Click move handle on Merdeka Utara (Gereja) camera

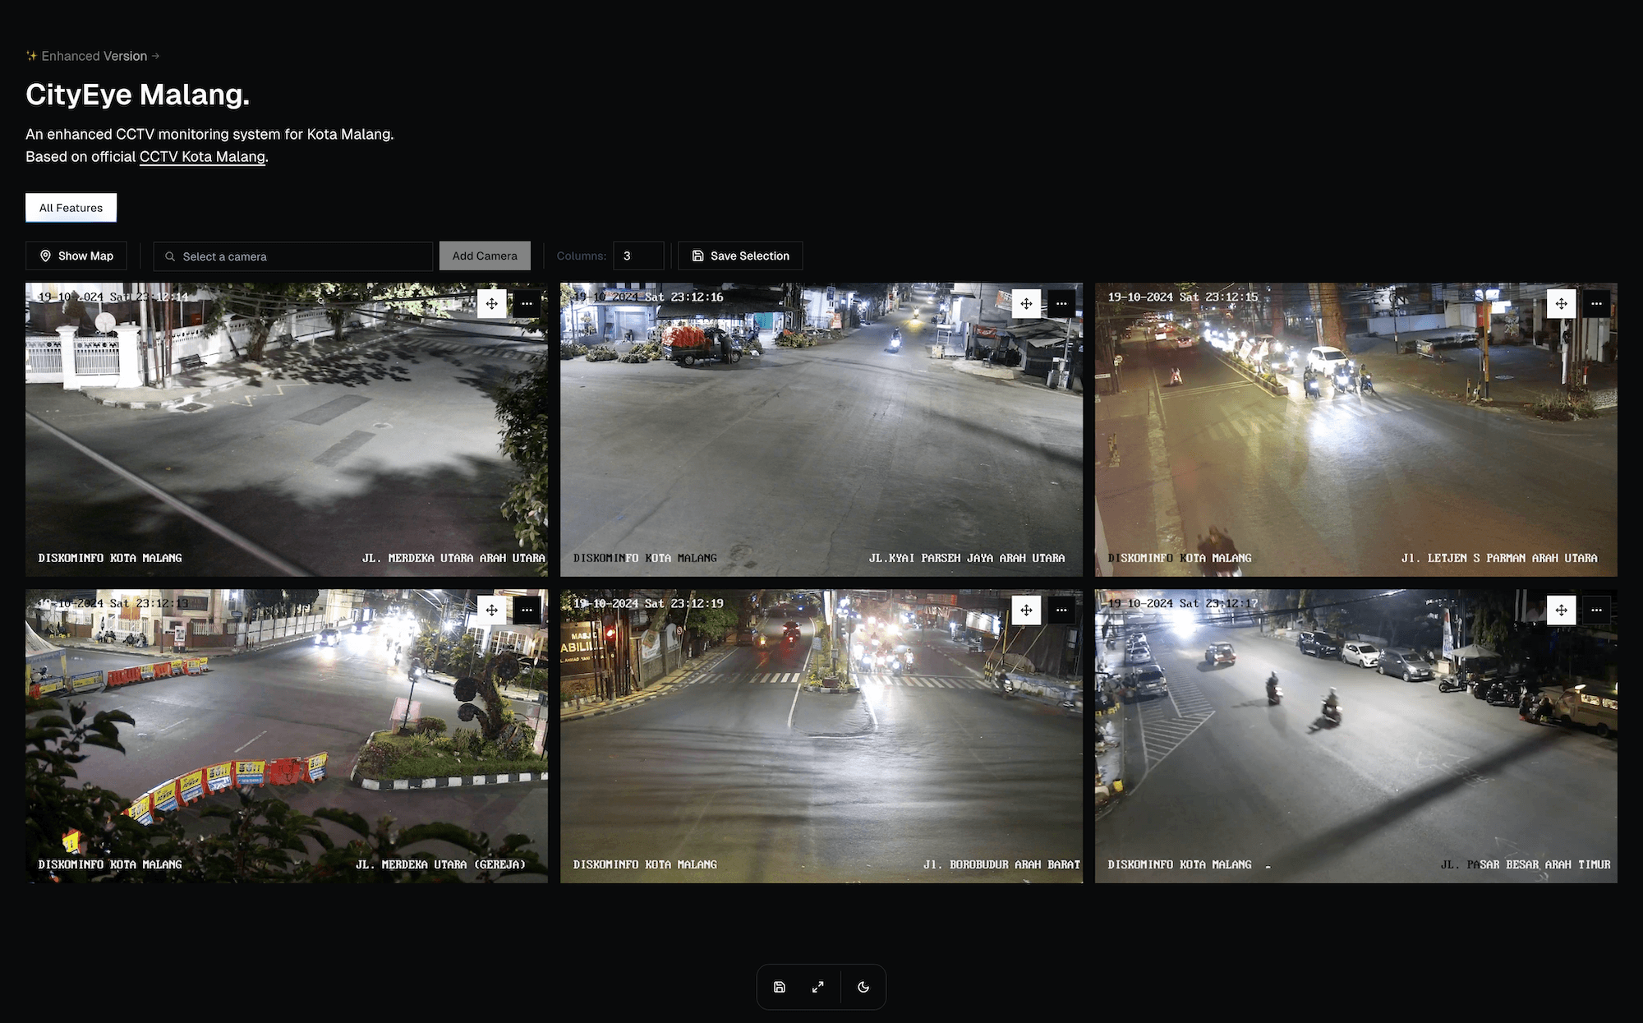(x=491, y=610)
